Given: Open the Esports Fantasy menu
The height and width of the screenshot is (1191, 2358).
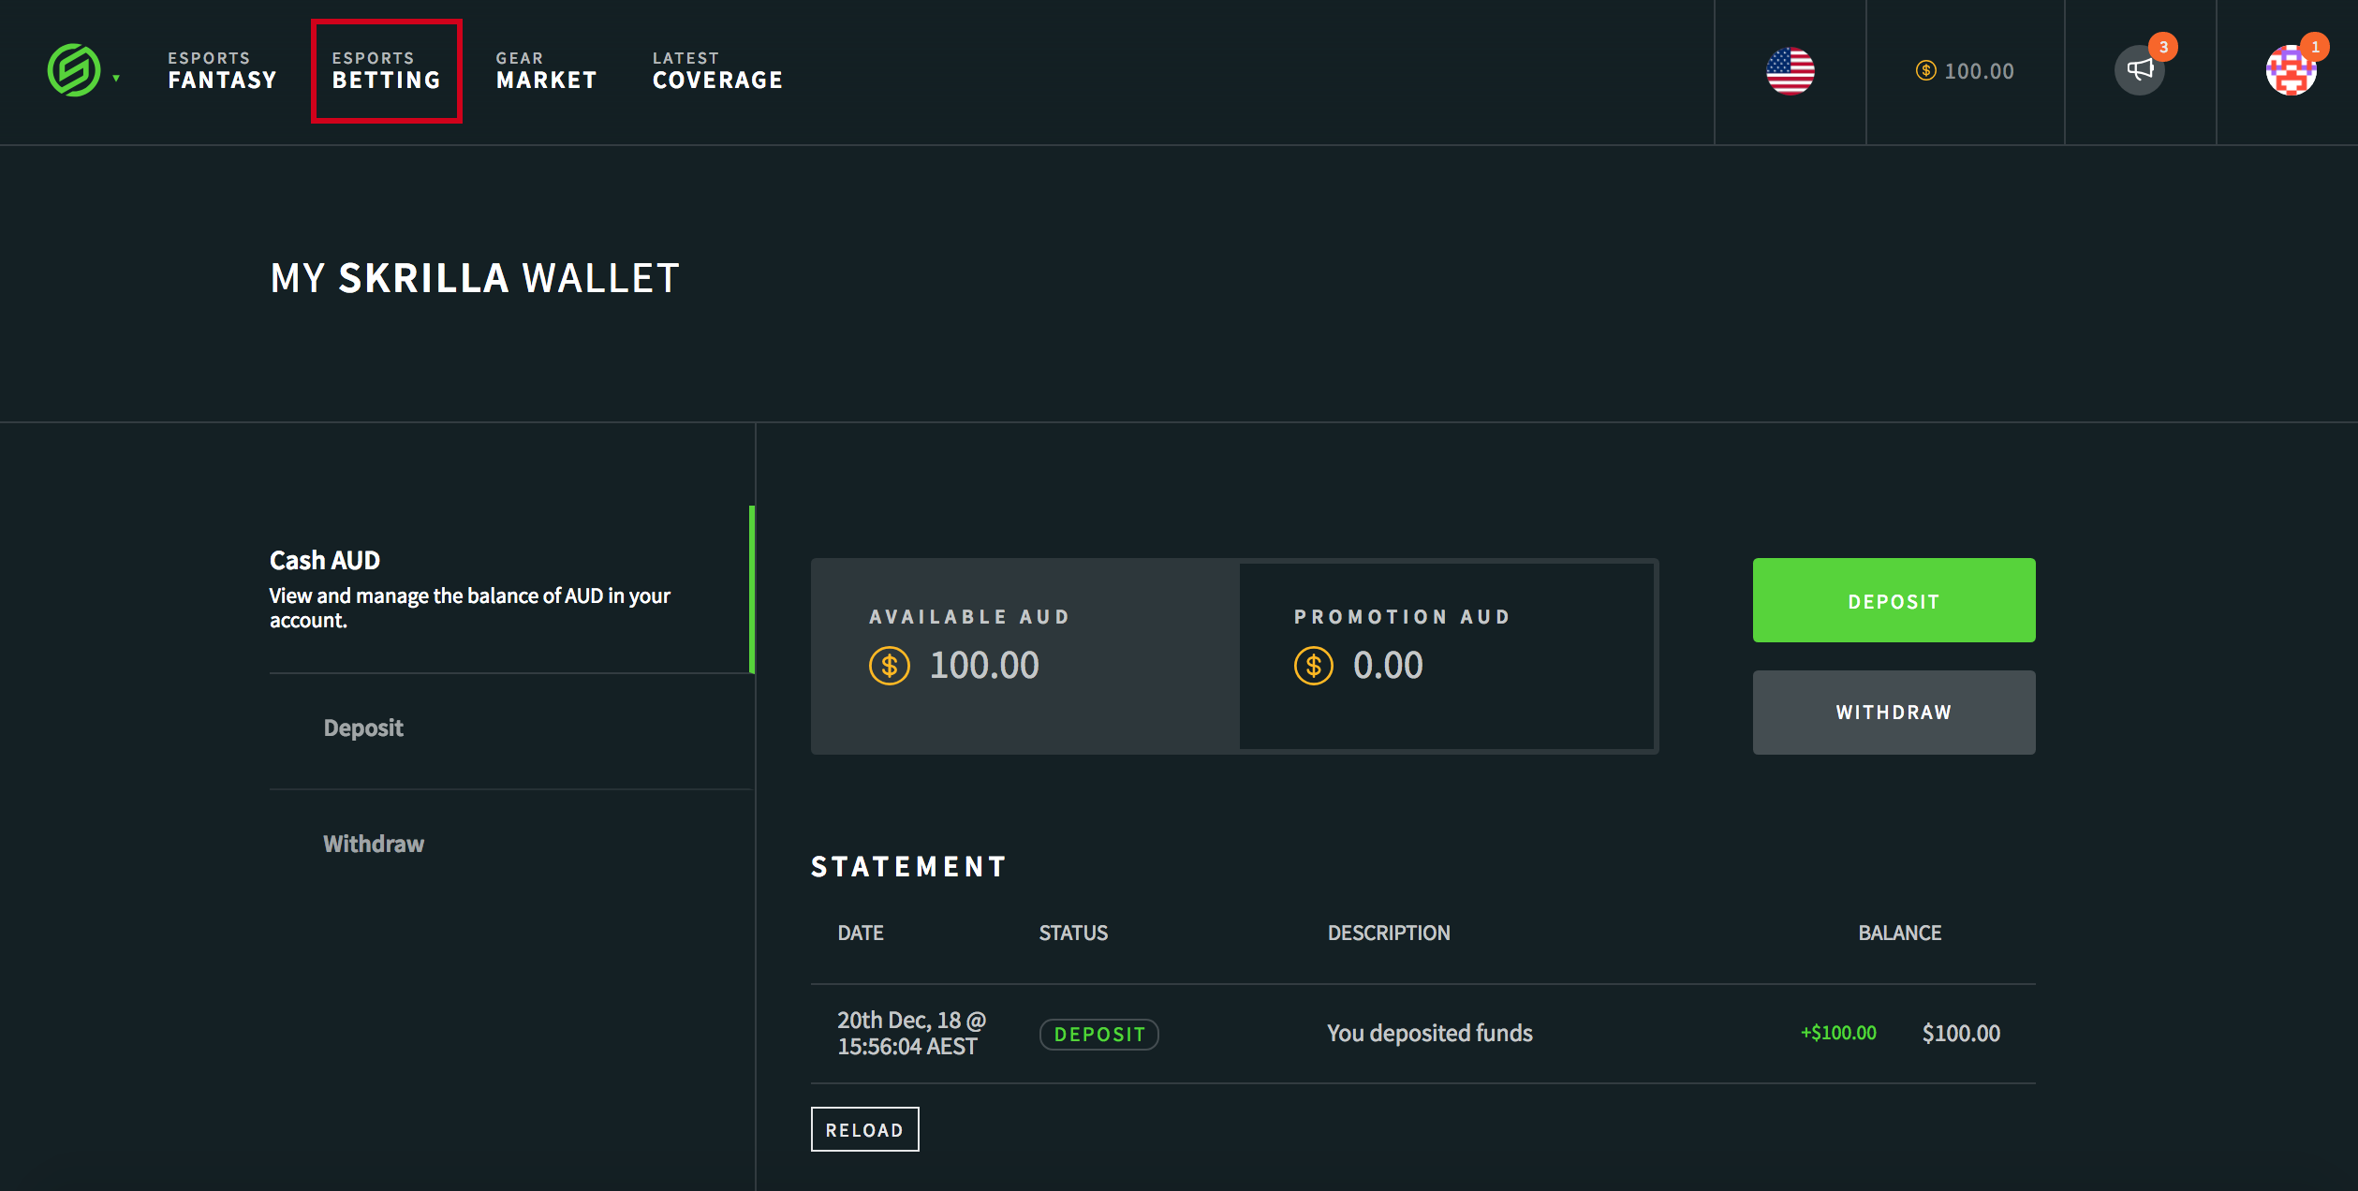Looking at the screenshot, I should pyautogui.click(x=222, y=71).
